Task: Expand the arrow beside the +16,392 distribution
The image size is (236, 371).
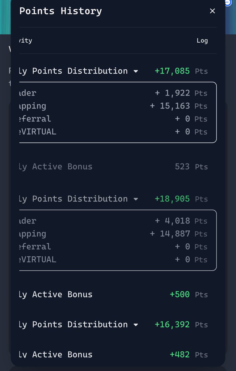Action: [x=136, y=325]
